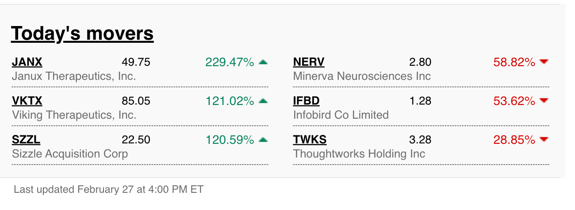Open the JANX ticker link
This screenshot has width=575, height=210.
[x=27, y=62]
